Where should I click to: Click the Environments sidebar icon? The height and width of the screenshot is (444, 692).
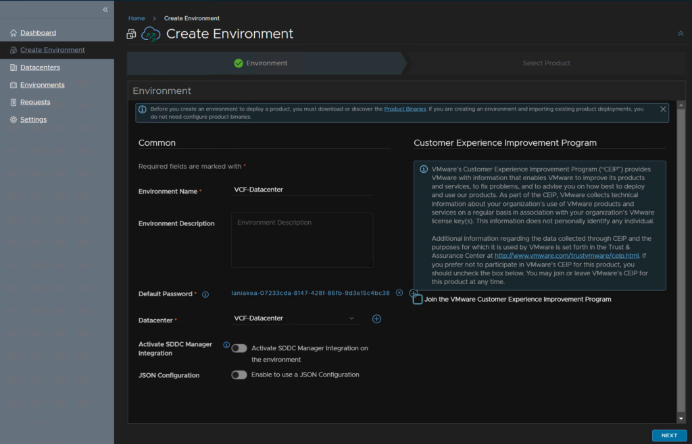(x=14, y=85)
